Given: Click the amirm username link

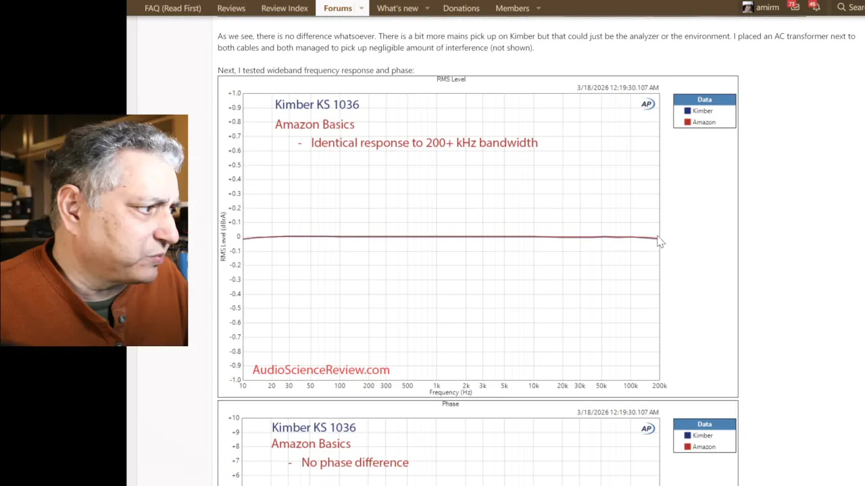Looking at the screenshot, I should point(767,7).
